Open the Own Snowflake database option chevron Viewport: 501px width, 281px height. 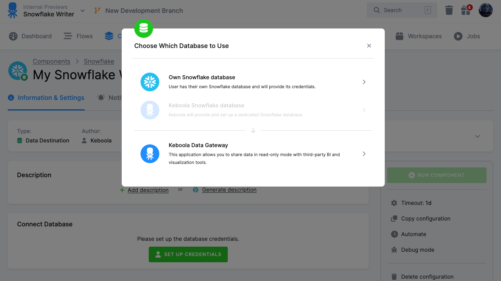click(x=364, y=82)
